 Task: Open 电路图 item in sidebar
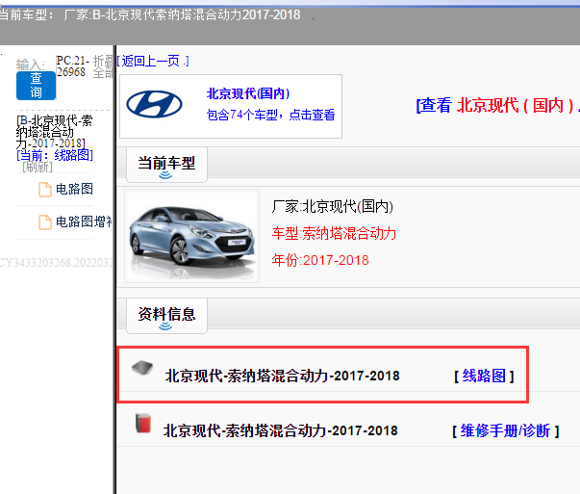(x=74, y=189)
